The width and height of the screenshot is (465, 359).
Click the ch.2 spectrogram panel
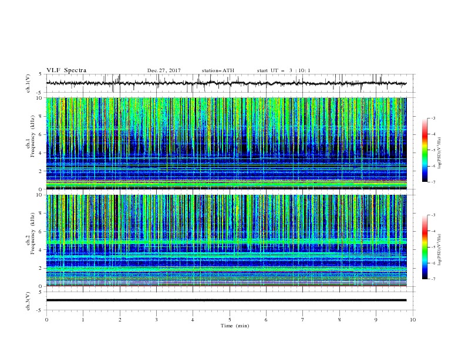[x=227, y=241]
